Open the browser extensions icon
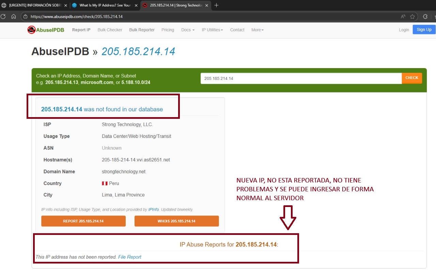Screen dimensions: 436x271 425,16
